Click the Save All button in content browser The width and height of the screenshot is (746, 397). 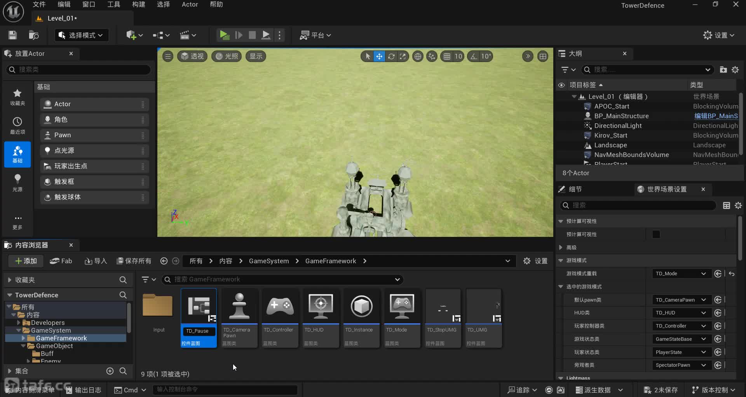(134, 261)
